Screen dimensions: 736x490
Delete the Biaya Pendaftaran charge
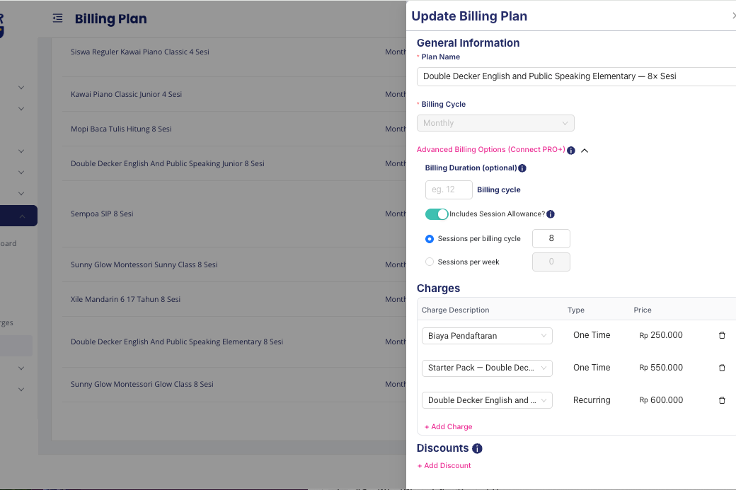pos(722,335)
